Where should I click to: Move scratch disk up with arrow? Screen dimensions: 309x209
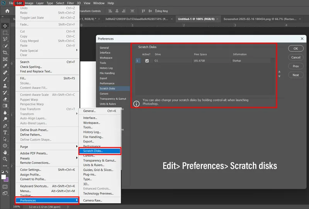[x=279, y=71]
